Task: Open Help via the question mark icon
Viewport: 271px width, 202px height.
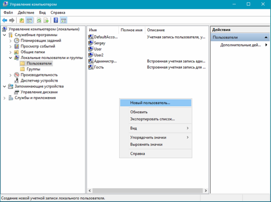Action: click(56, 20)
